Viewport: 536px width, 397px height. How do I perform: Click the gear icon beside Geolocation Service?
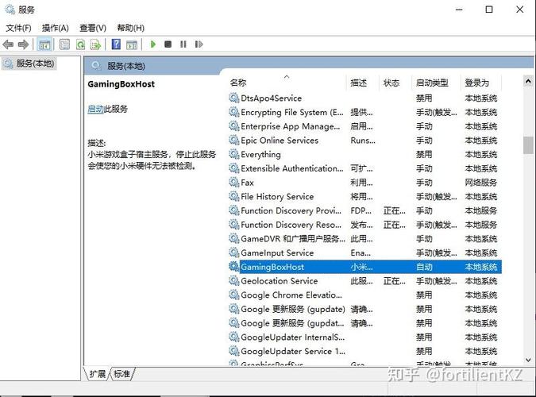[233, 281]
